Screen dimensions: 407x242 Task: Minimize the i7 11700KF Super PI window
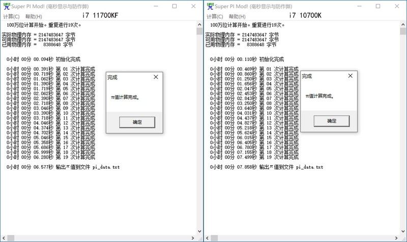point(156,6)
